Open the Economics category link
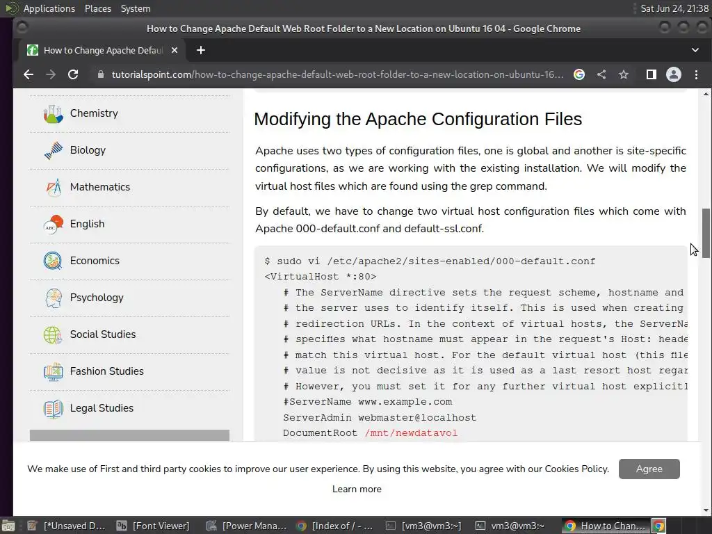The height and width of the screenshot is (534, 712). pos(95,261)
